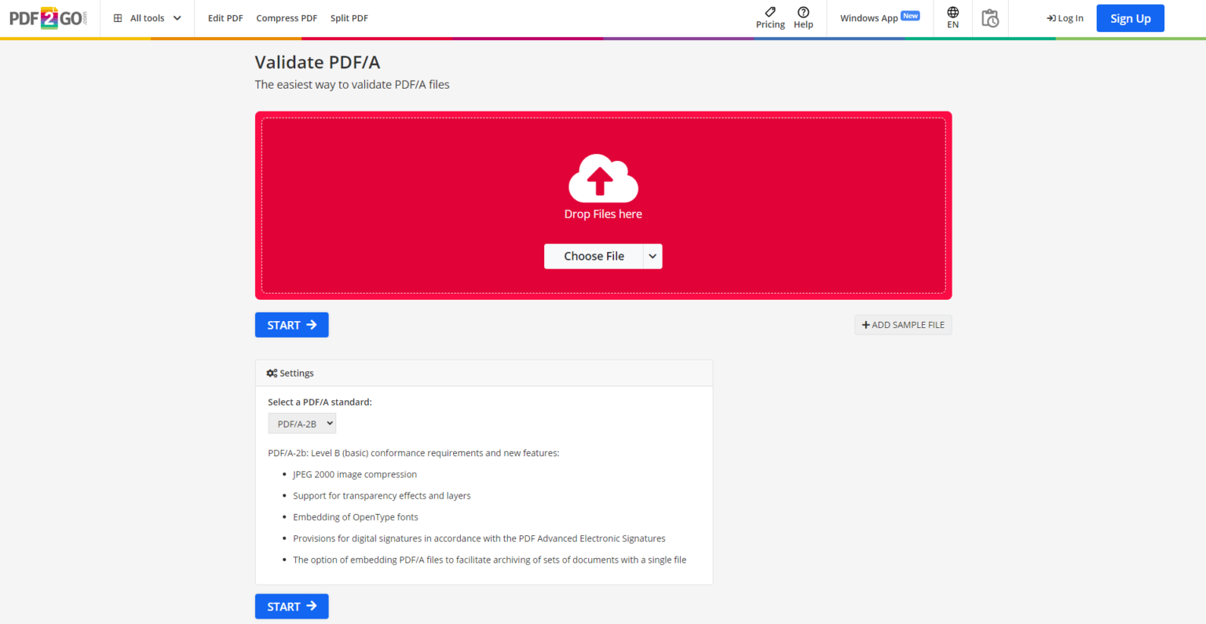
Task: Open the PDF/A-2B standard selector
Action: 302,423
